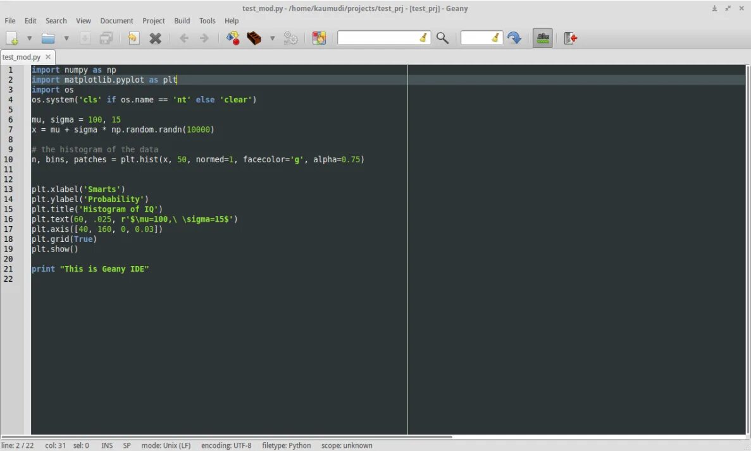This screenshot has width=751, height=451.
Task: Click the magnifier Find icon
Action: [x=442, y=39]
